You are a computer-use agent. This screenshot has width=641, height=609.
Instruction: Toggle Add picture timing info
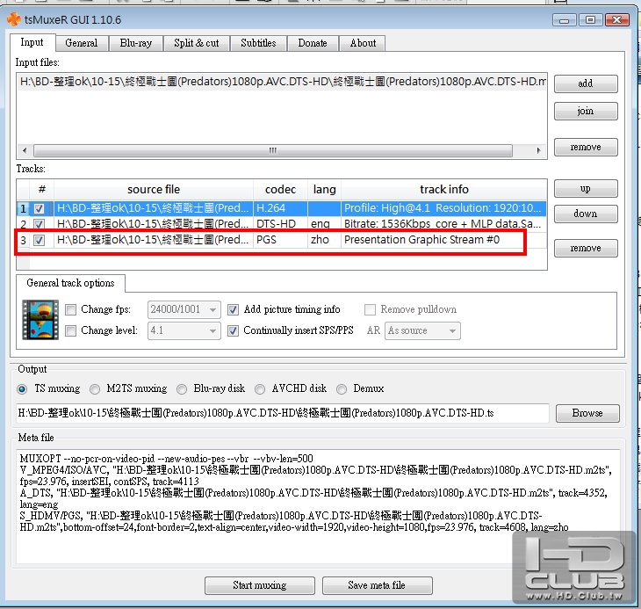pos(233,309)
